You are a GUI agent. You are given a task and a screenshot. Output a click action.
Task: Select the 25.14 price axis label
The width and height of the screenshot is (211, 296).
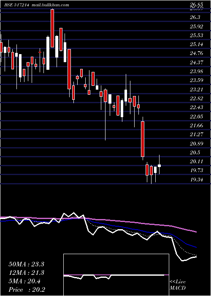(196, 44)
